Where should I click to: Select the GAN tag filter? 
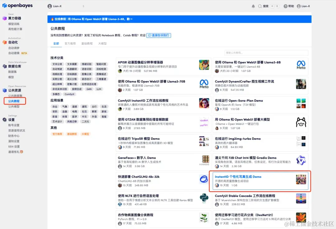pos(89,89)
